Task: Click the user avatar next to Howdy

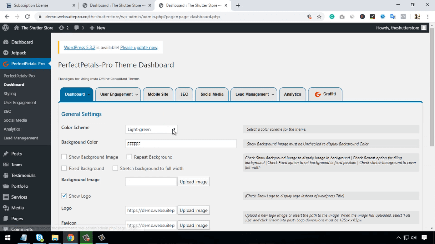Action: pos(424,28)
